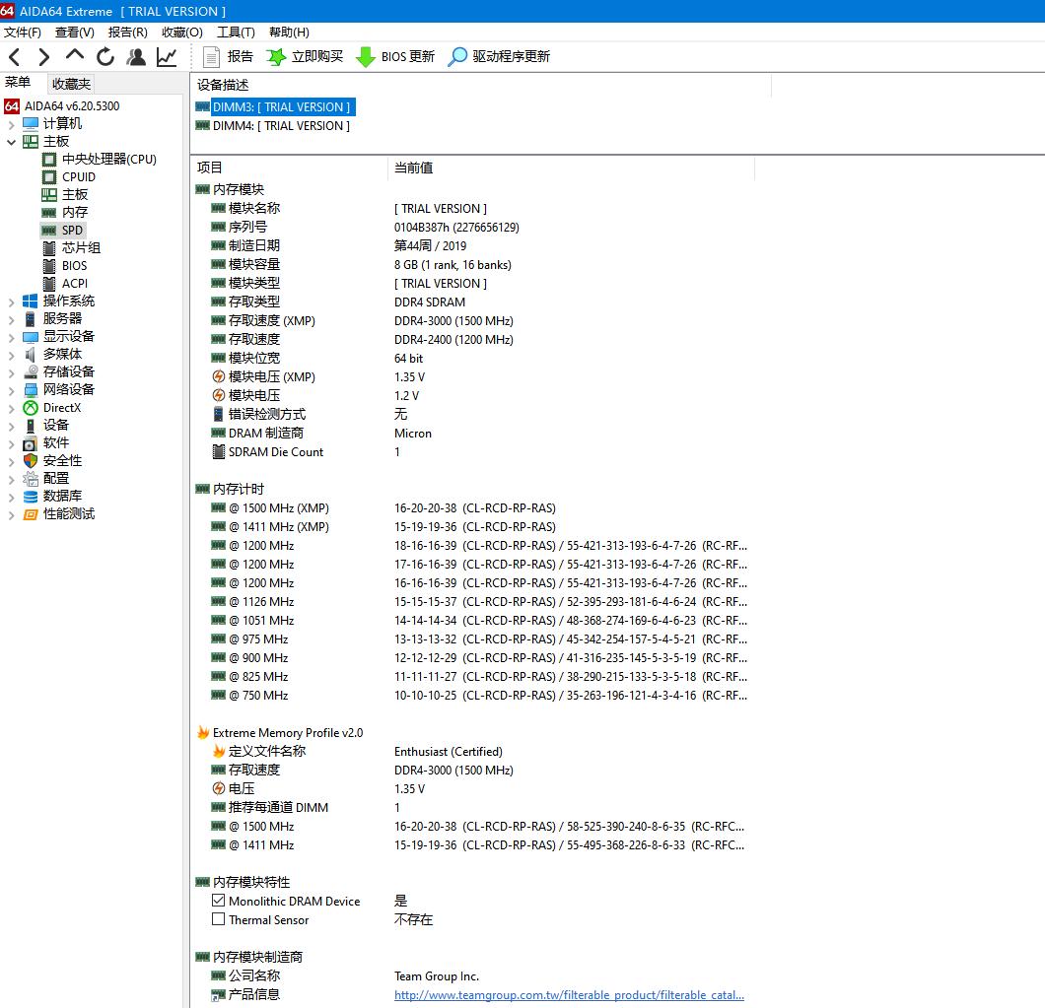Open 驱动程序更新 driver update search
1045x1008 pixels.
point(499,57)
